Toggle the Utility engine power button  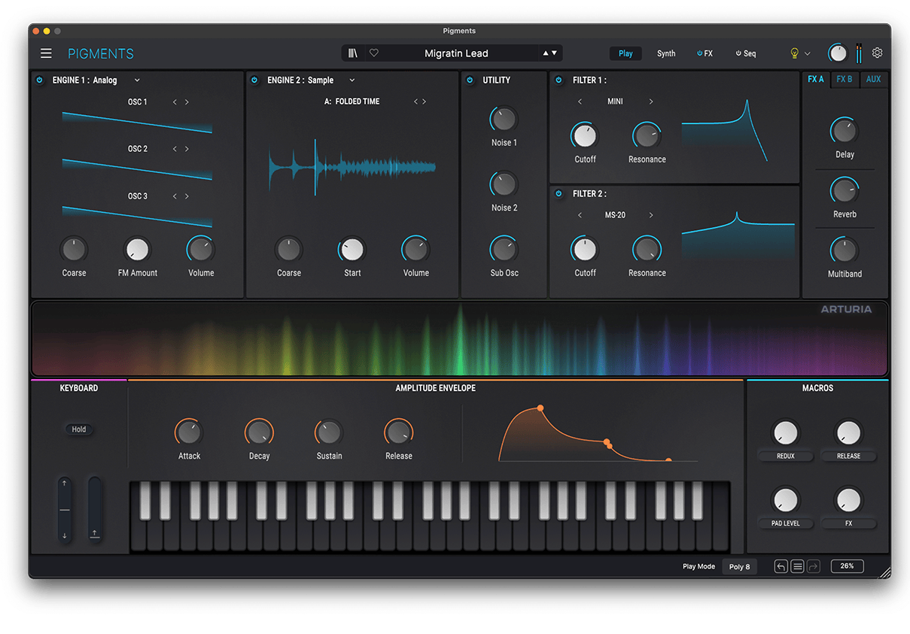click(x=470, y=80)
